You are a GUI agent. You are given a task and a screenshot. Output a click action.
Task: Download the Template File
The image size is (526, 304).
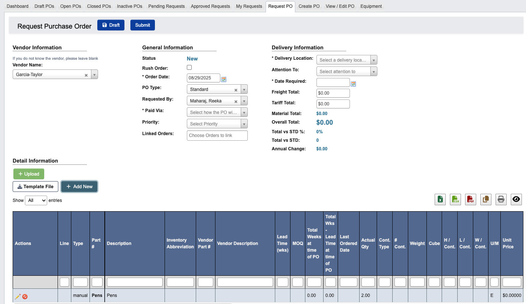(x=36, y=187)
